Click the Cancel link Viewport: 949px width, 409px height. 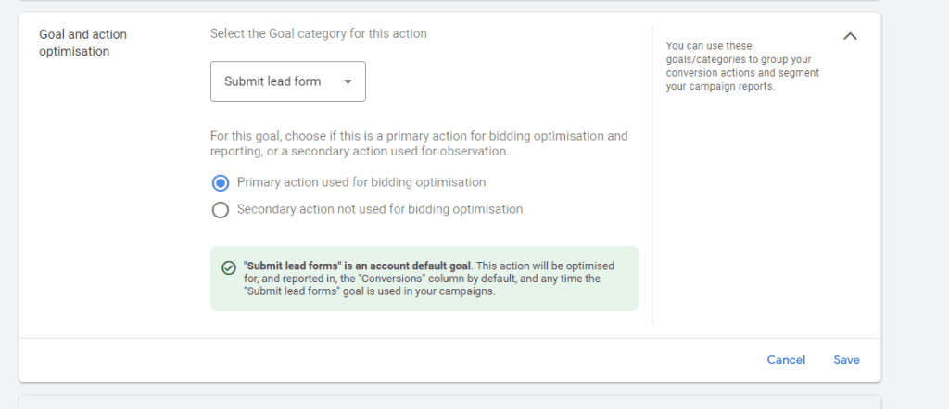point(786,360)
